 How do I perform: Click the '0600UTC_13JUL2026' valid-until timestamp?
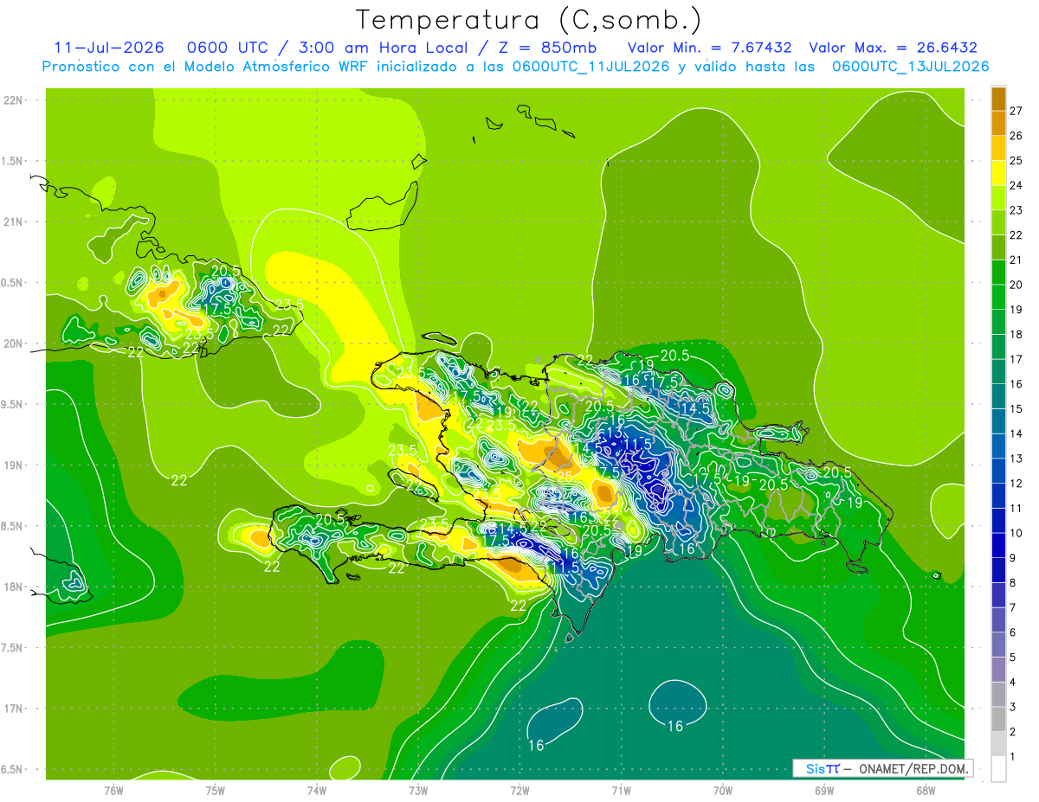(x=911, y=67)
